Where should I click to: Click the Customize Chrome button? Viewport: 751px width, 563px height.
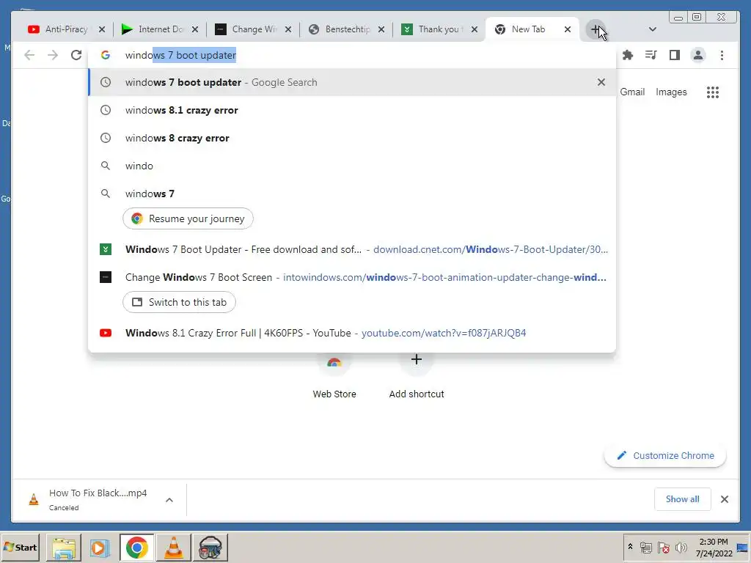click(665, 456)
